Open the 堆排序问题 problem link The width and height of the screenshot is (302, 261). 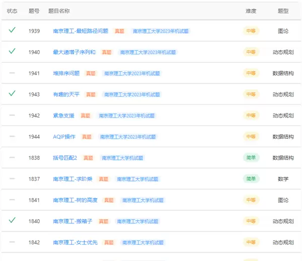pyautogui.click(x=66, y=73)
